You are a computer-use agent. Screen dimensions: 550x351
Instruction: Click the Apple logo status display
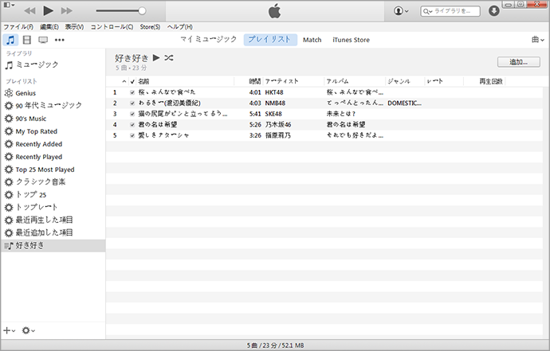point(275,11)
